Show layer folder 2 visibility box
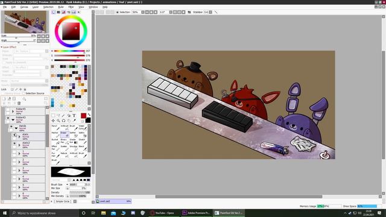Screen dimensions: 386x217 14,160
